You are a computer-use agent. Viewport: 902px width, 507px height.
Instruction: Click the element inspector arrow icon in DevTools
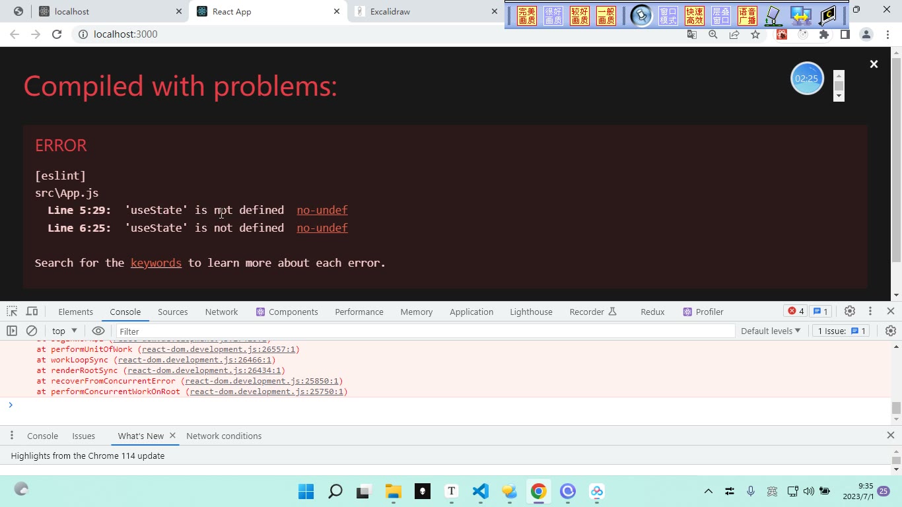pyautogui.click(x=12, y=312)
